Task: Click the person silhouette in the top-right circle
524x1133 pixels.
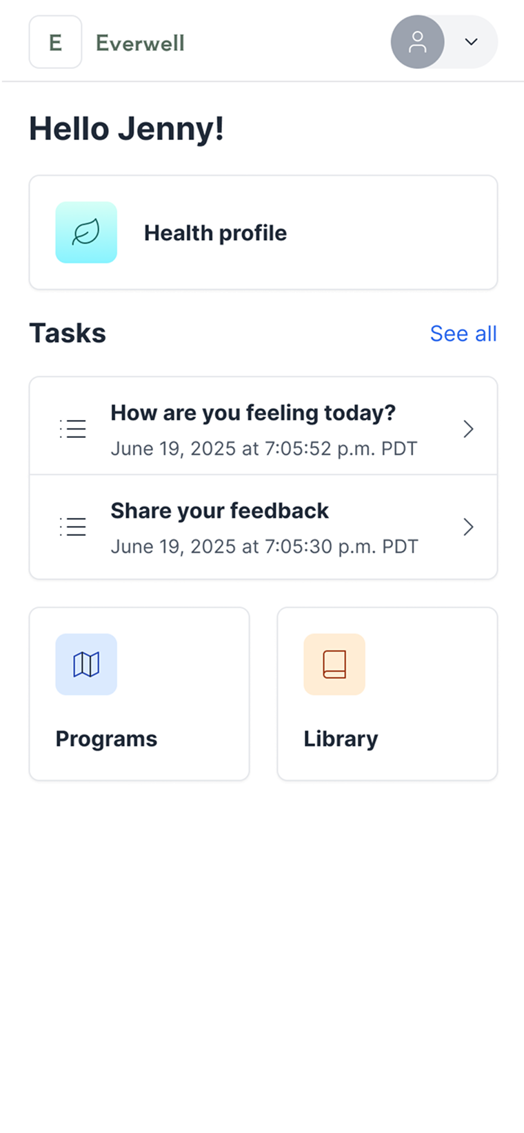Action: click(x=418, y=42)
